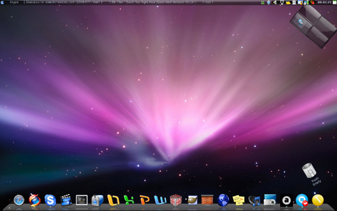
Task: Open the yellow wrench settings icon
Action: coord(318,200)
